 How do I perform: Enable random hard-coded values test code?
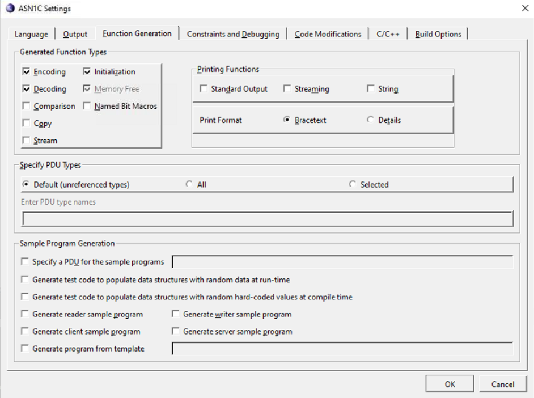click(25, 297)
